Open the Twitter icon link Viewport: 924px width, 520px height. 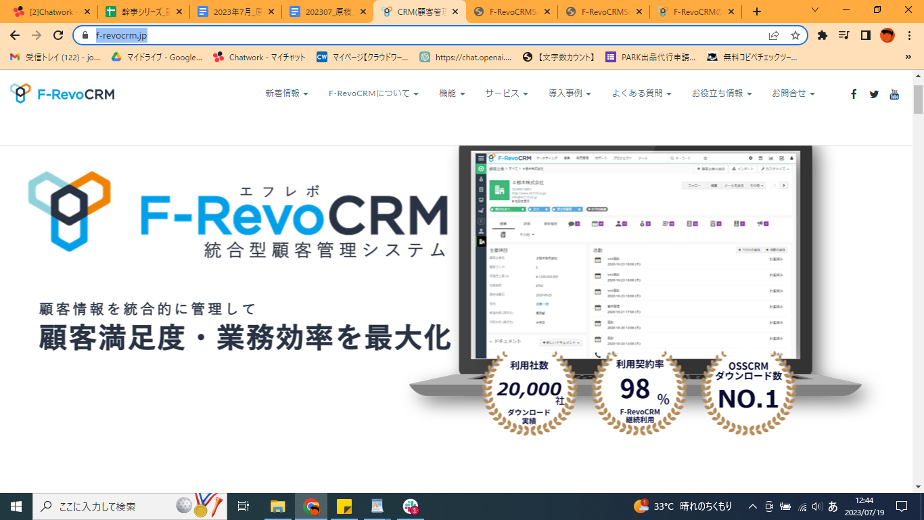(874, 94)
